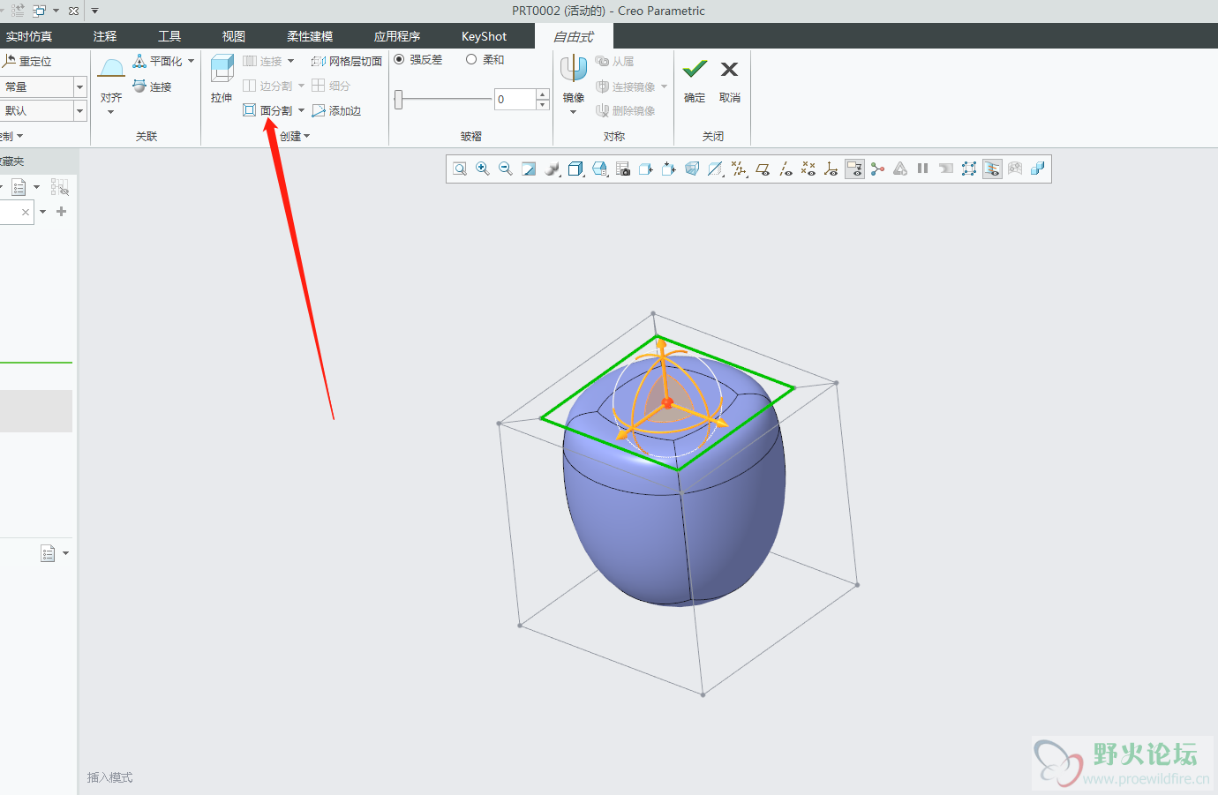Screen dimensions: 1218x795
Task: Open the 默认 combo box dropdown
Action: pyautogui.click(x=79, y=110)
